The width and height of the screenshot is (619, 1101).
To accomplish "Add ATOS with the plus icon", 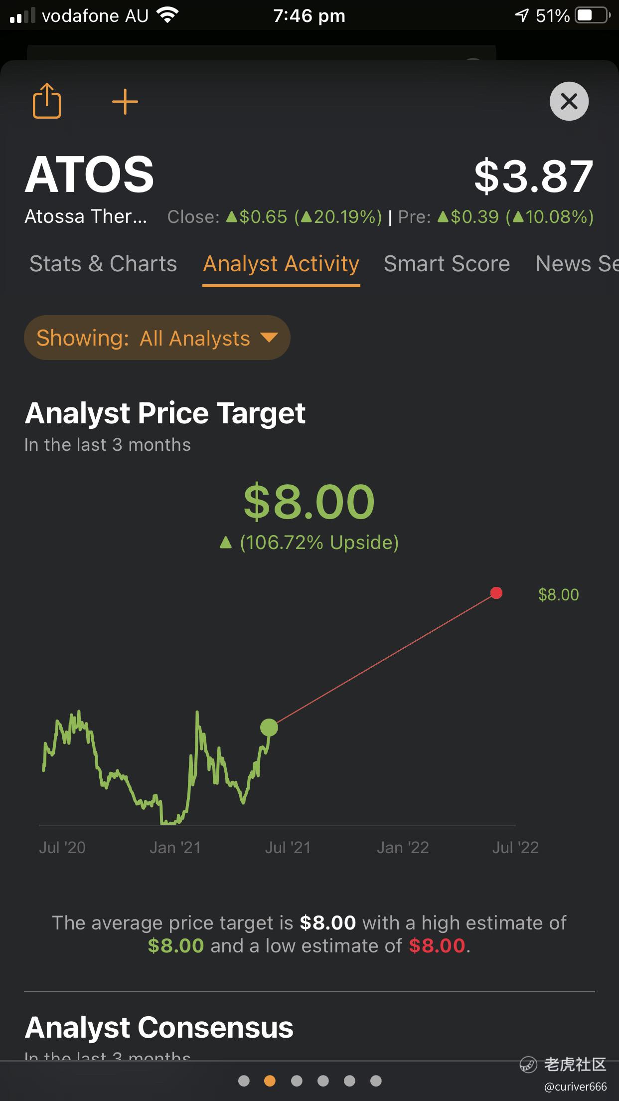I will tap(125, 102).
